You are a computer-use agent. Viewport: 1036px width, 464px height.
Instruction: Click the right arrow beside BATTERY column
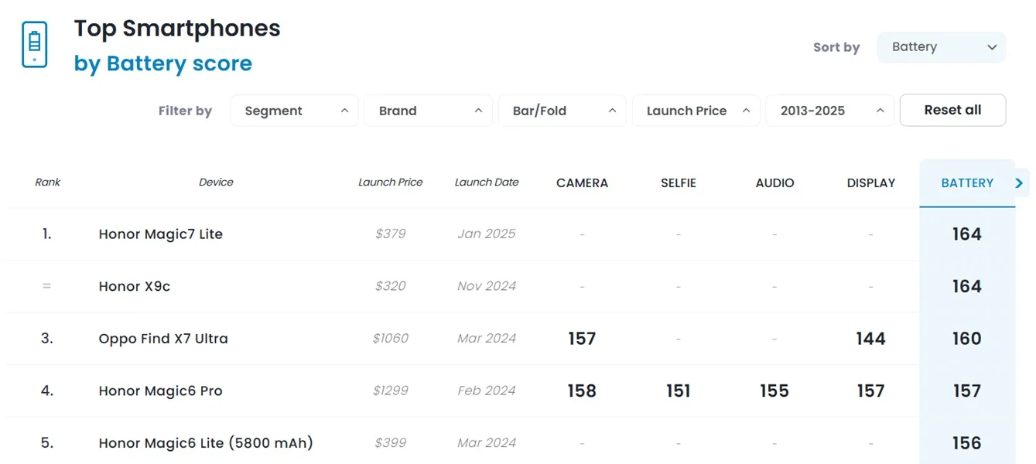[x=1020, y=183]
